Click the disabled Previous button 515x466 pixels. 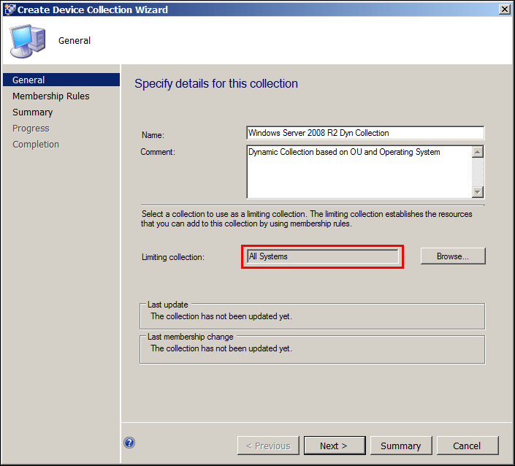[x=267, y=446]
